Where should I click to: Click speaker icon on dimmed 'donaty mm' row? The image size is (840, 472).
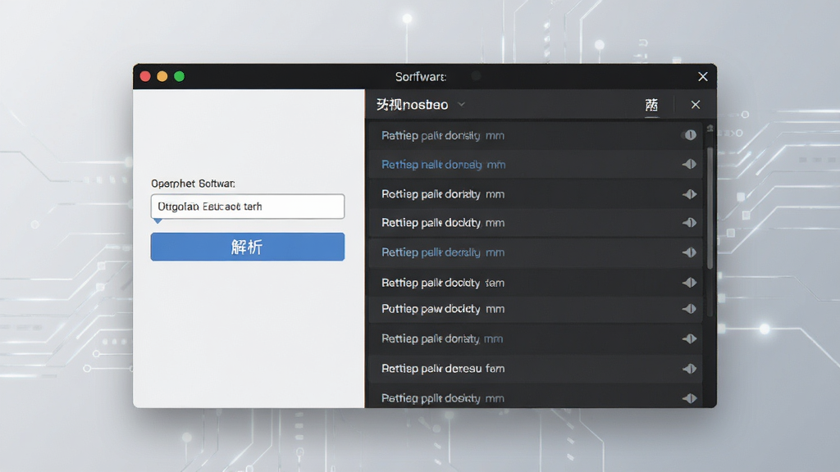(x=689, y=338)
